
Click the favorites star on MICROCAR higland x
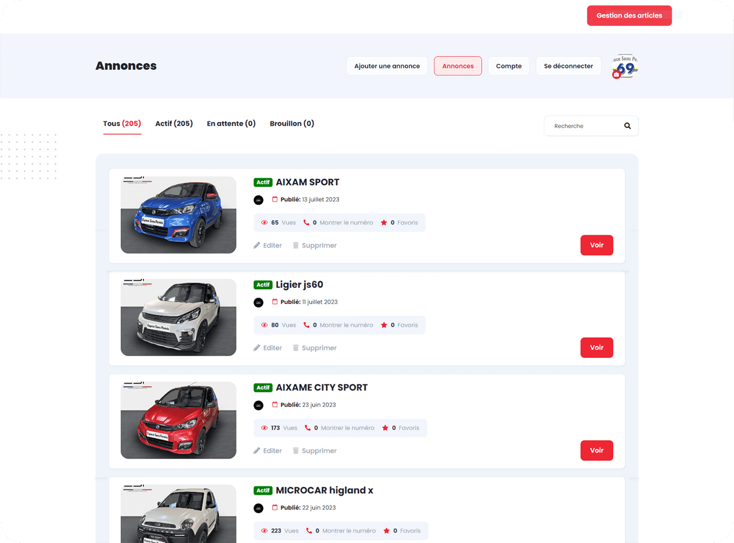386,530
